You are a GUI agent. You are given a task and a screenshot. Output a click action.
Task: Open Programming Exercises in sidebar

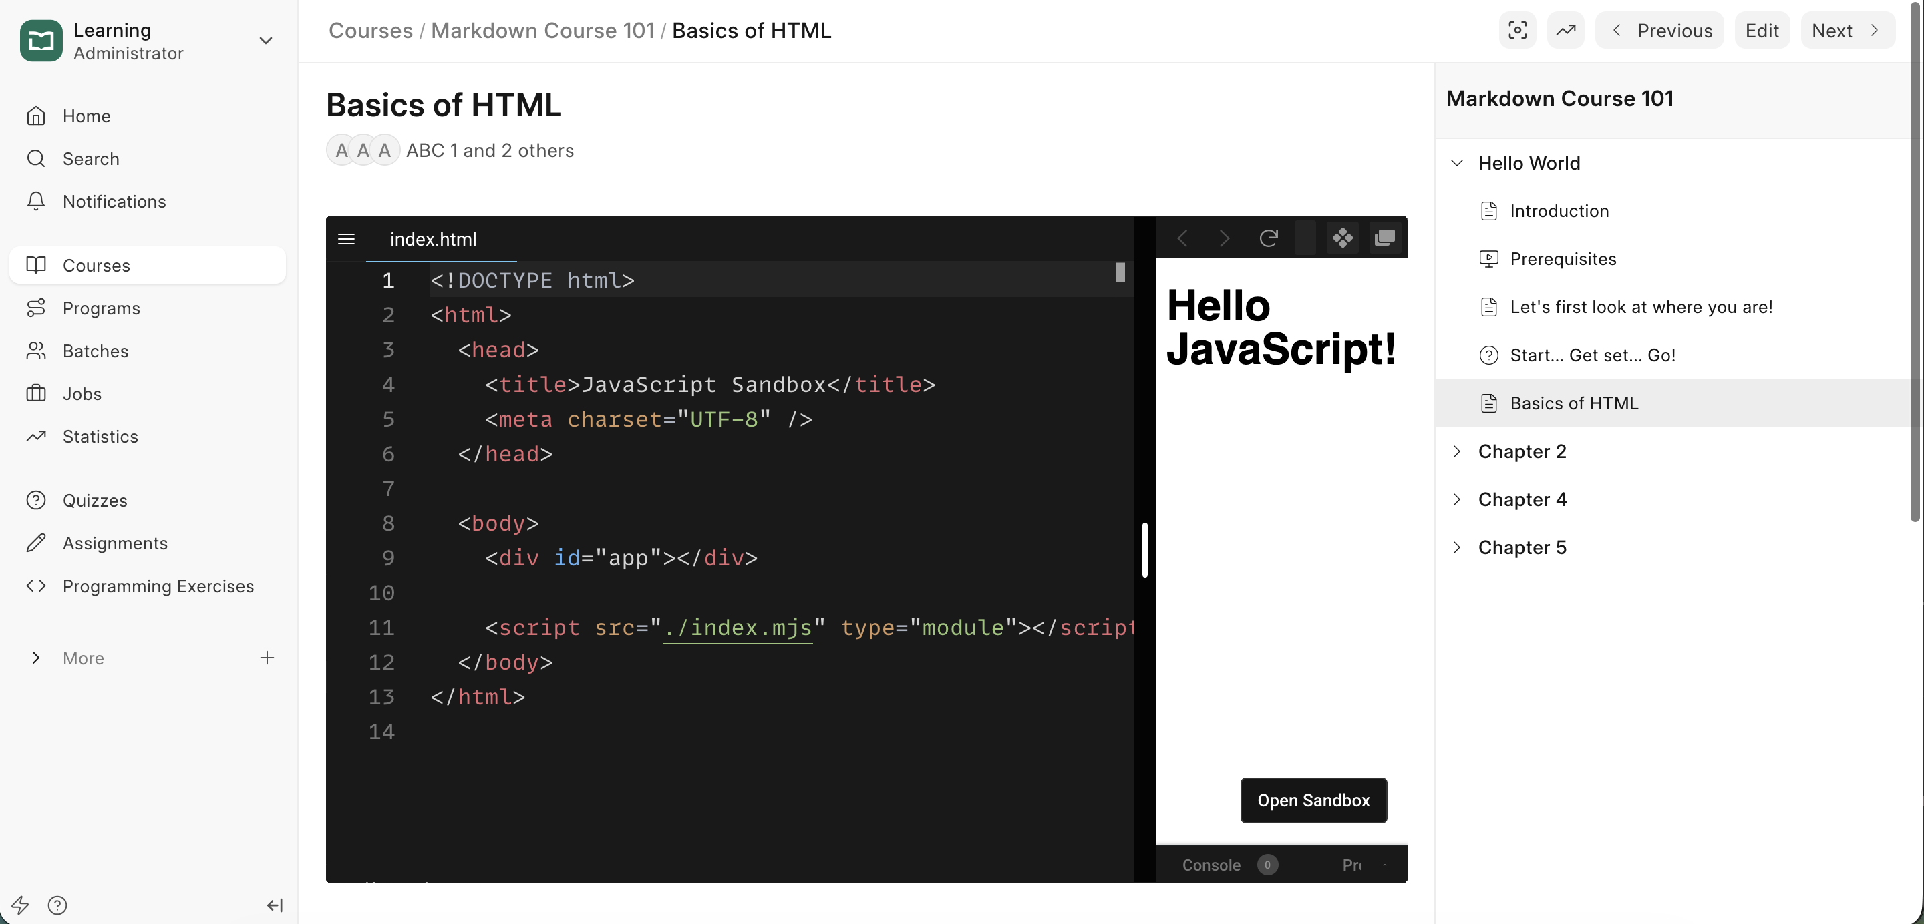(158, 586)
